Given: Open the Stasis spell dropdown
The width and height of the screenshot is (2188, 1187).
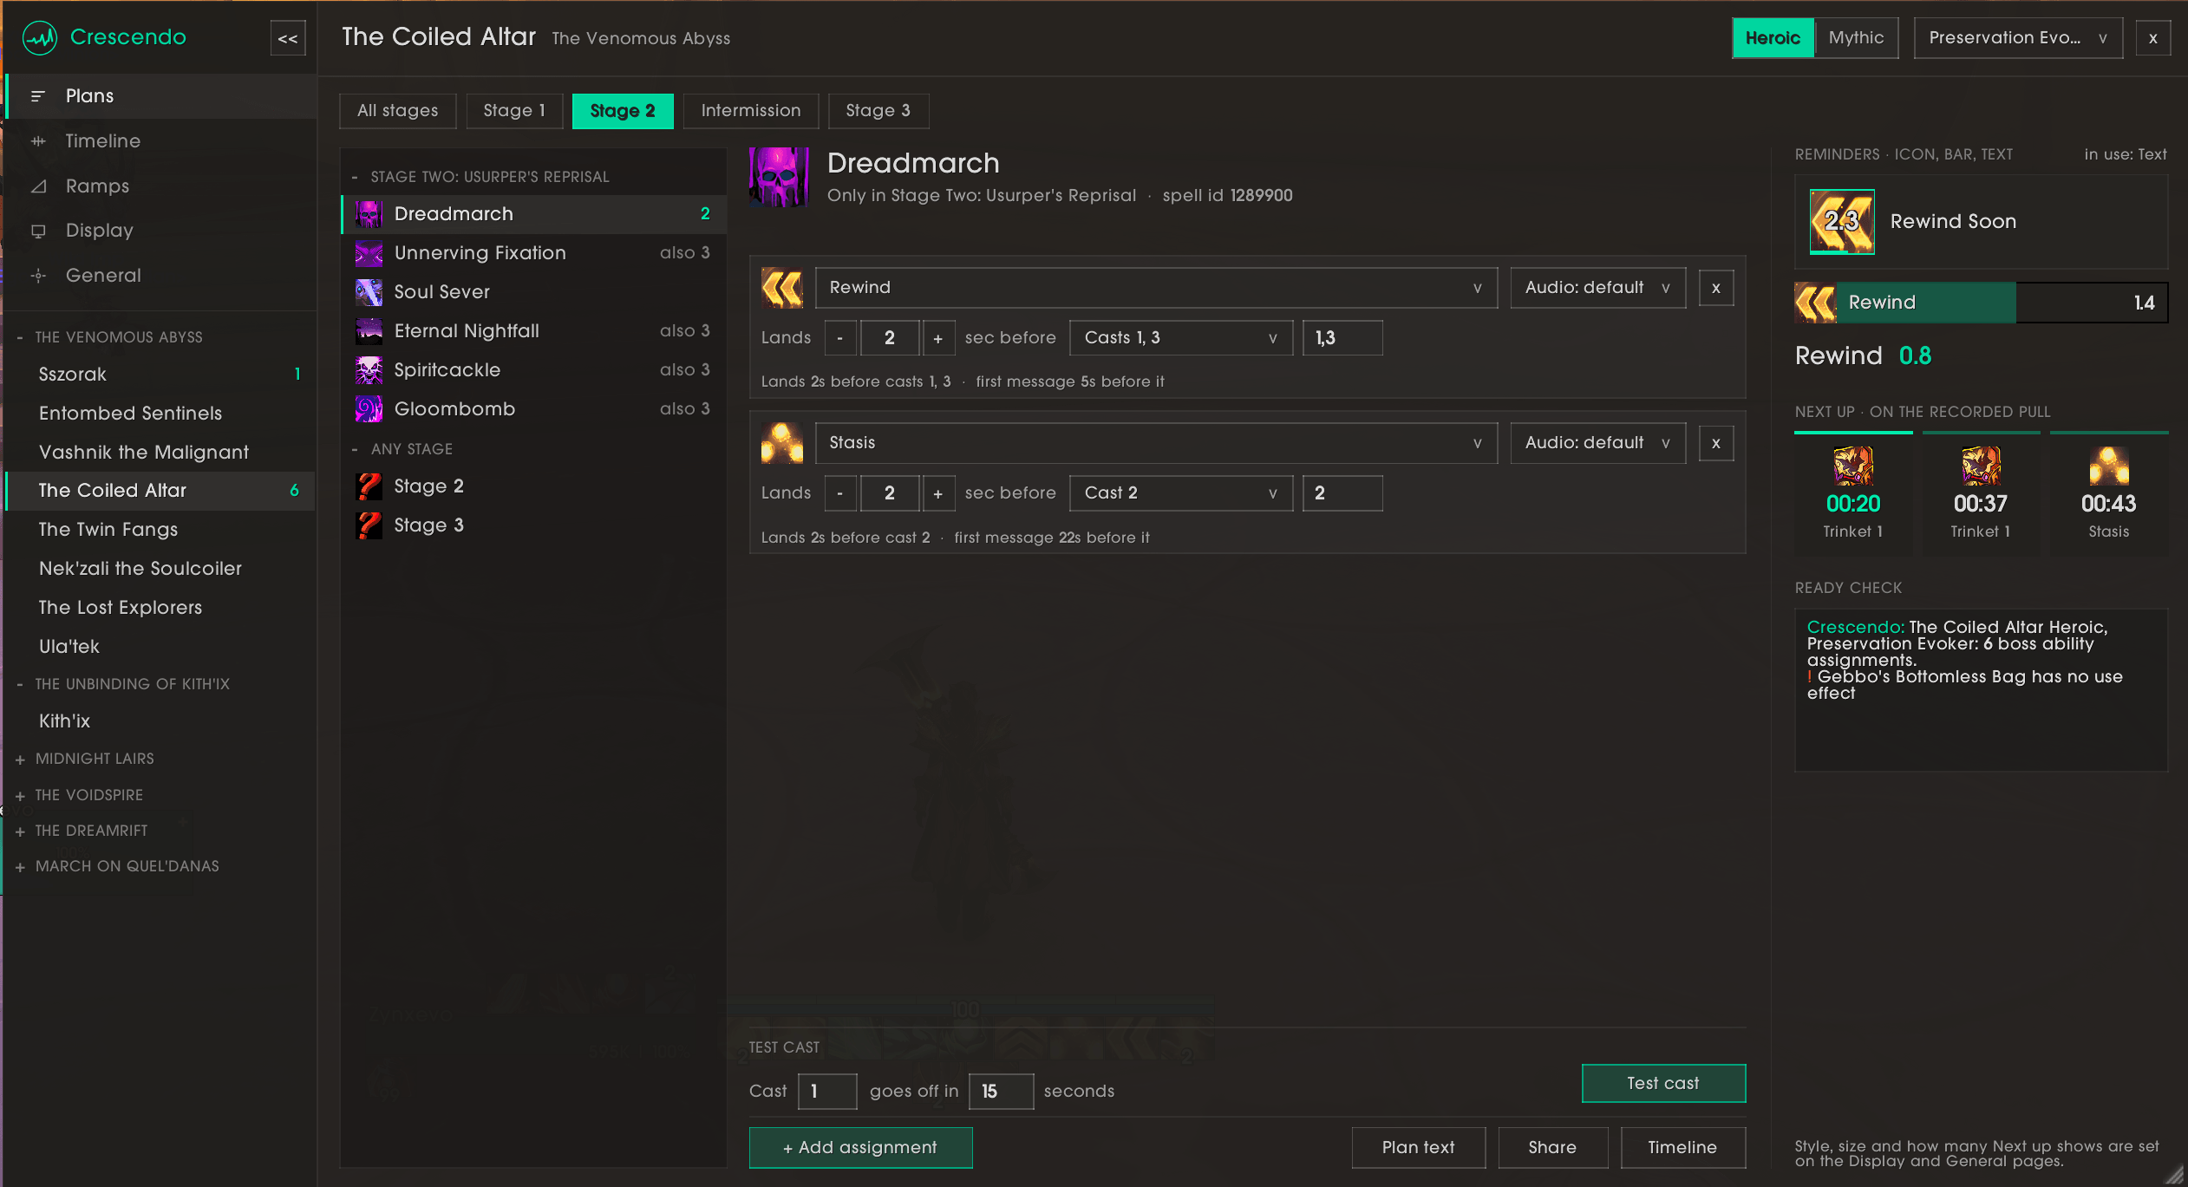Looking at the screenshot, I should [1156, 443].
